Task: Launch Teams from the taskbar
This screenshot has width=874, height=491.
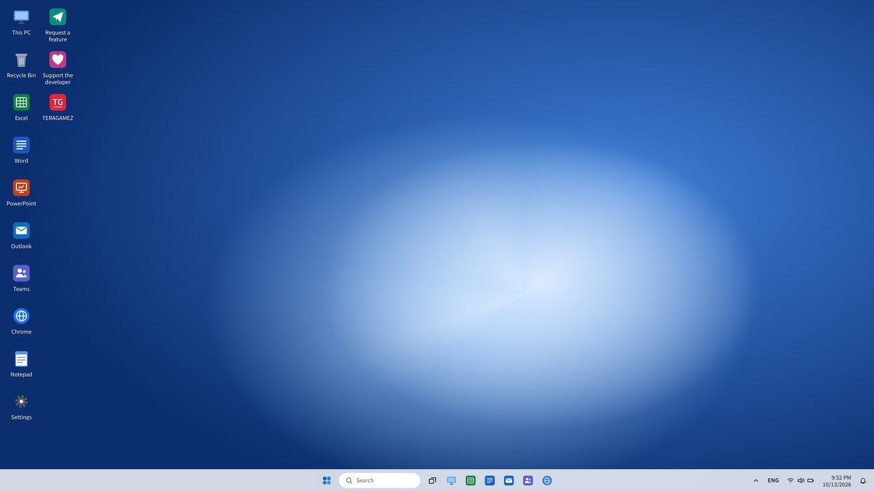Action: [x=528, y=480]
